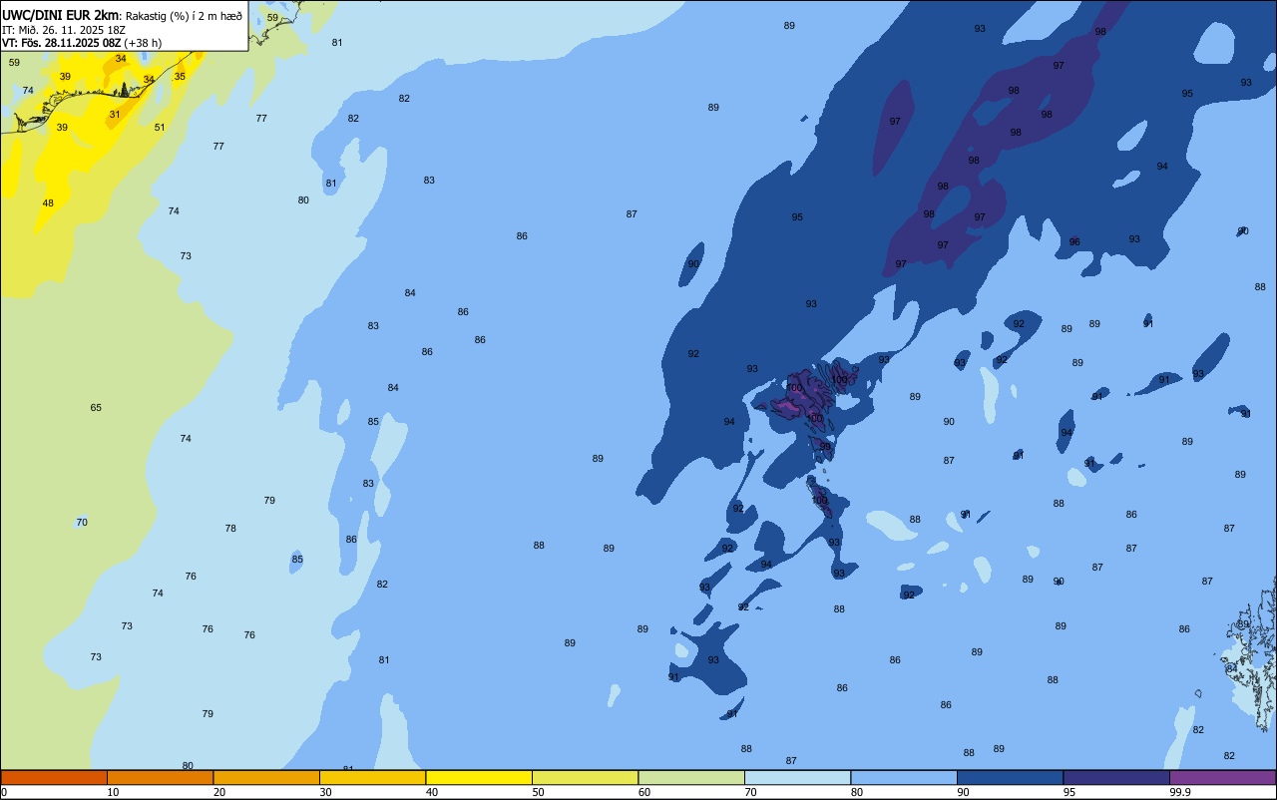Click the '65' humidity value on the map
Viewport: 1277px width, 800px height.
click(x=96, y=408)
